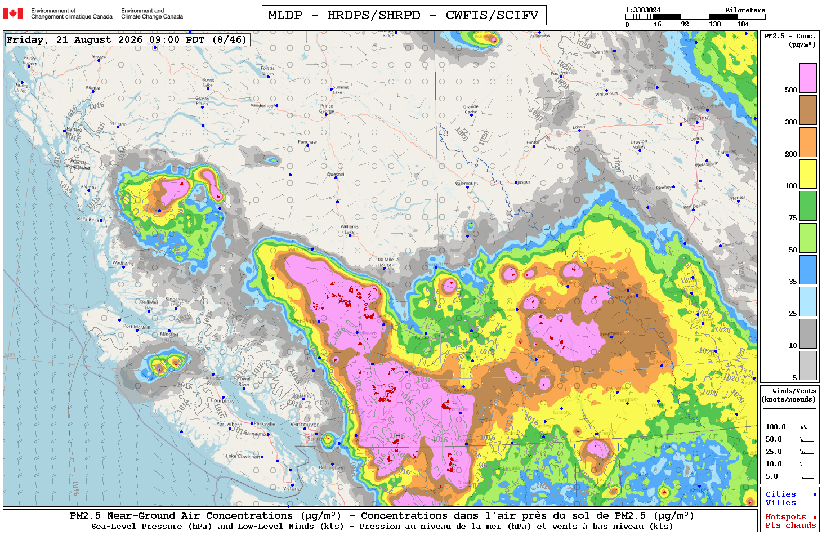Click the 5.0 knots wind barb symbol
The height and width of the screenshot is (535, 822).
pyautogui.click(x=807, y=477)
